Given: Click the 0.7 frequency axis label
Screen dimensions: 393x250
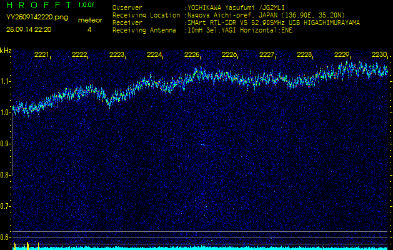Looking at the screenshot, I should tap(6, 206).
